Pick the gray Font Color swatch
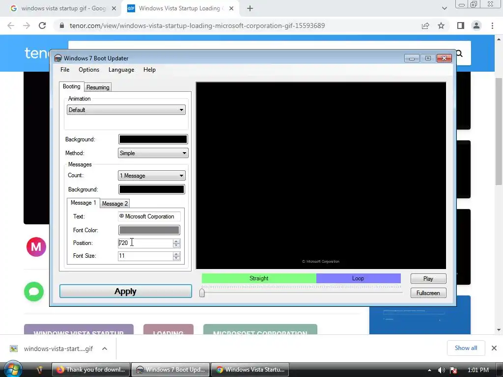This screenshot has width=503, height=377. point(149,230)
